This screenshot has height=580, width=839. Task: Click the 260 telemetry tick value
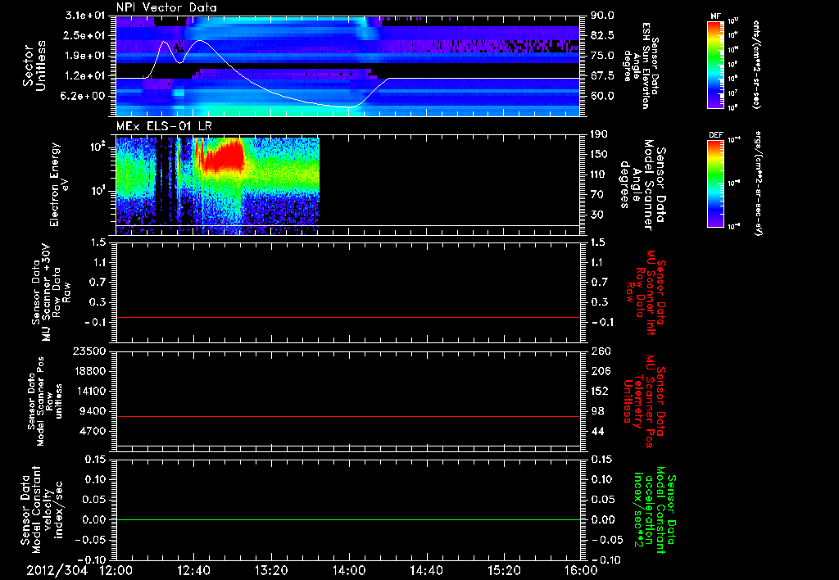pos(600,351)
